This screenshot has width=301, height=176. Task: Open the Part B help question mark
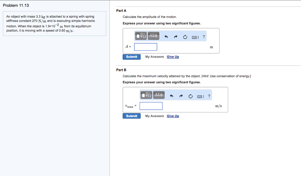209,96
